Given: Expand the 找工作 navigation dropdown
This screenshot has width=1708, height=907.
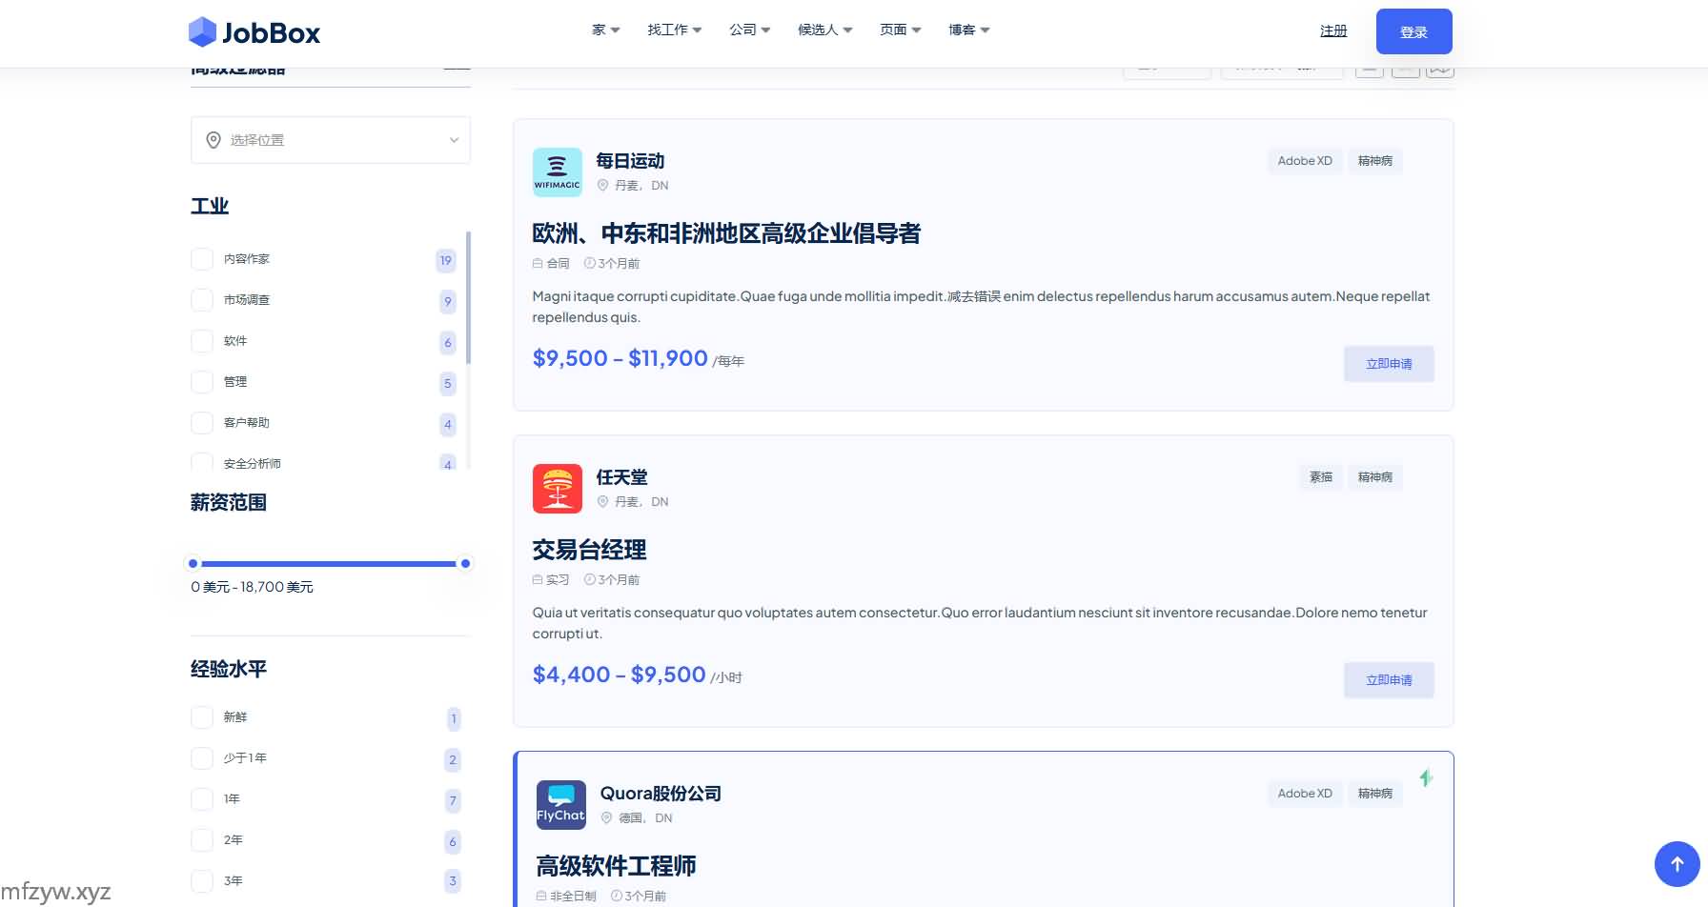Looking at the screenshot, I should 674,30.
